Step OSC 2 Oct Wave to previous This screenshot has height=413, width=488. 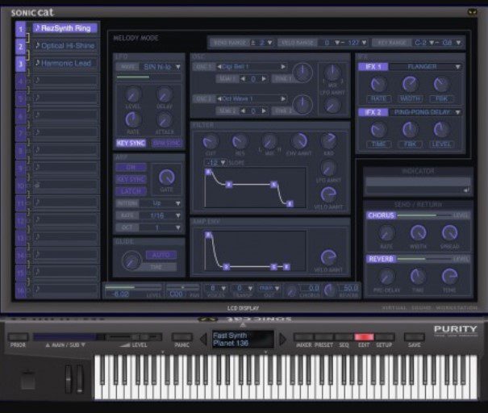[219, 98]
